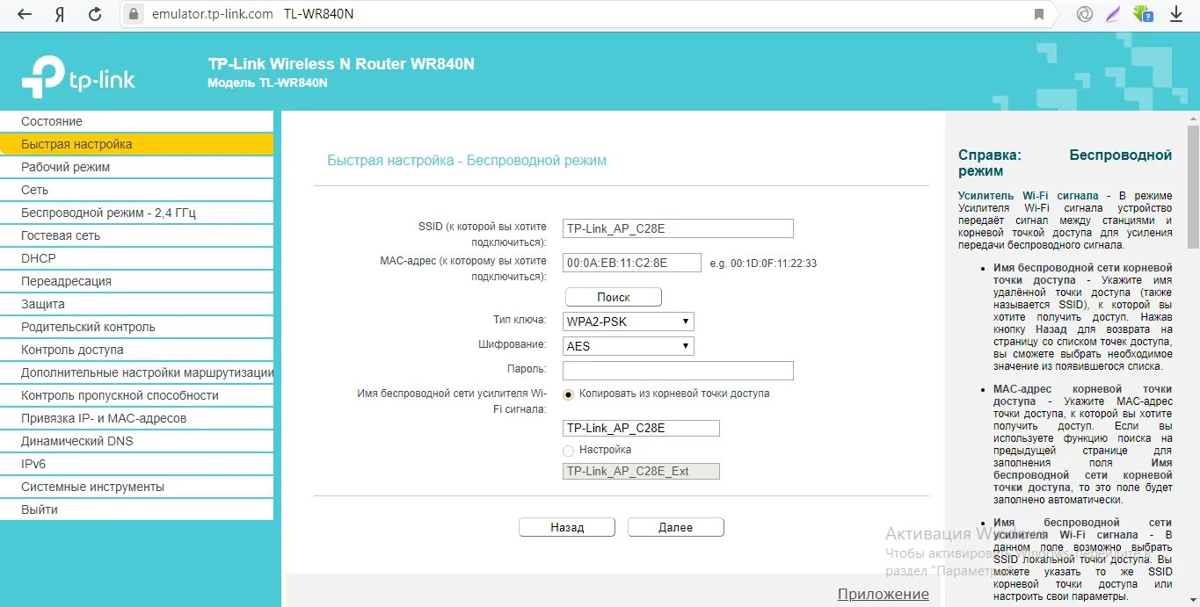The image size is (1200, 607).
Task: Click heading 'Быстрая настройка - Беспроводной режим'
Action: pyautogui.click(x=467, y=161)
